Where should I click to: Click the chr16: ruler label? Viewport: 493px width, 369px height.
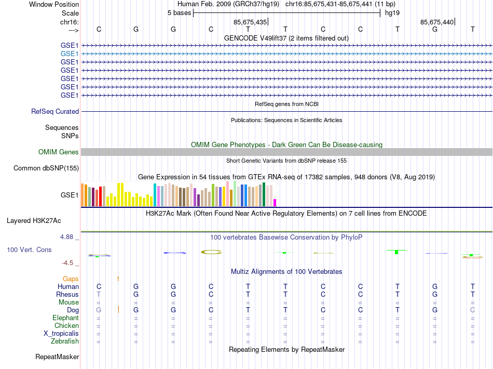pos(70,22)
